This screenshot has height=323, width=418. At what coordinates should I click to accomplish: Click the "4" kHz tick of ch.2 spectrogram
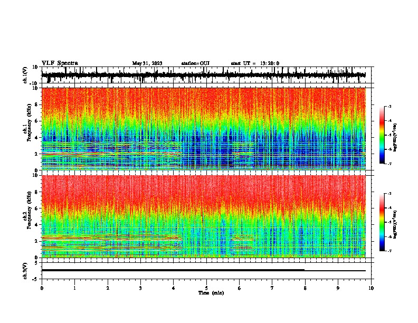point(36,225)
